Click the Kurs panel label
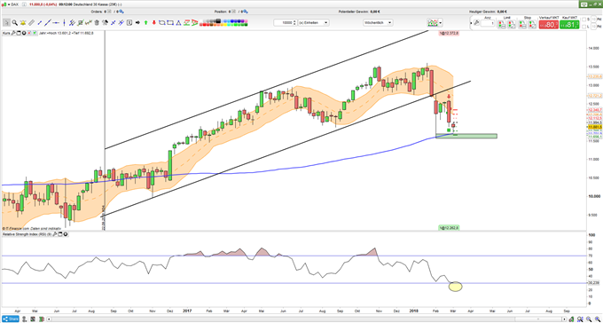The width and height of the screenshot is (603, 323). (6, 33)
